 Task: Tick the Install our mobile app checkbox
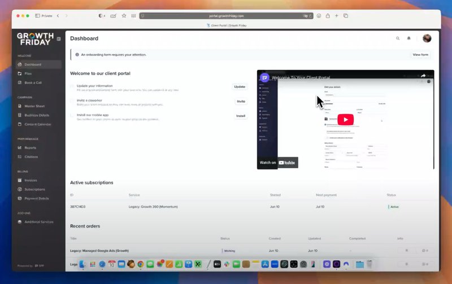pos(72,115)
